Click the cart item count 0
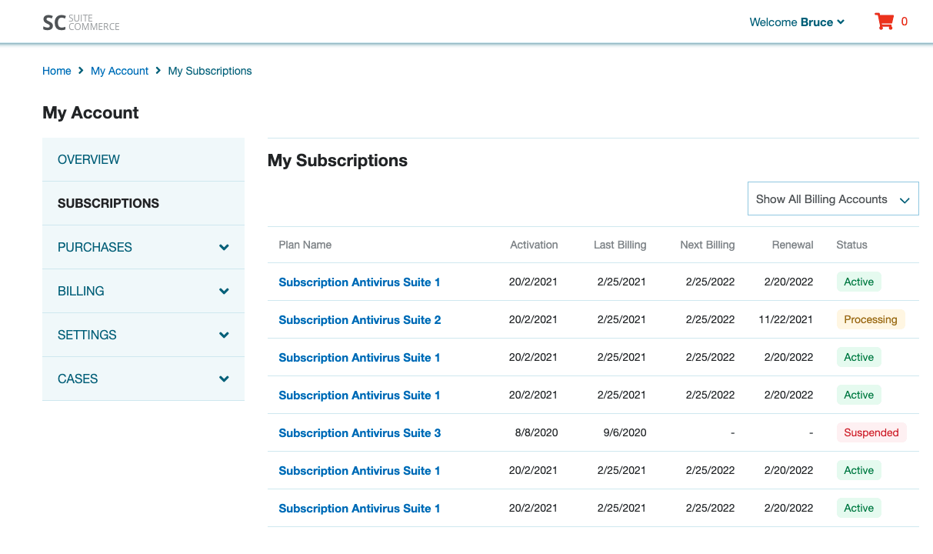The height and width of the screenshot is (554, 933). 905,22
